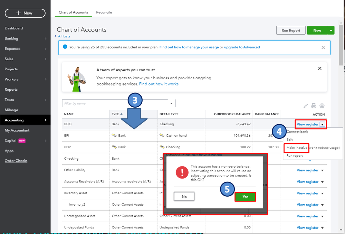
Task: Expand the Capital sidebar menu
Action: 45,141
